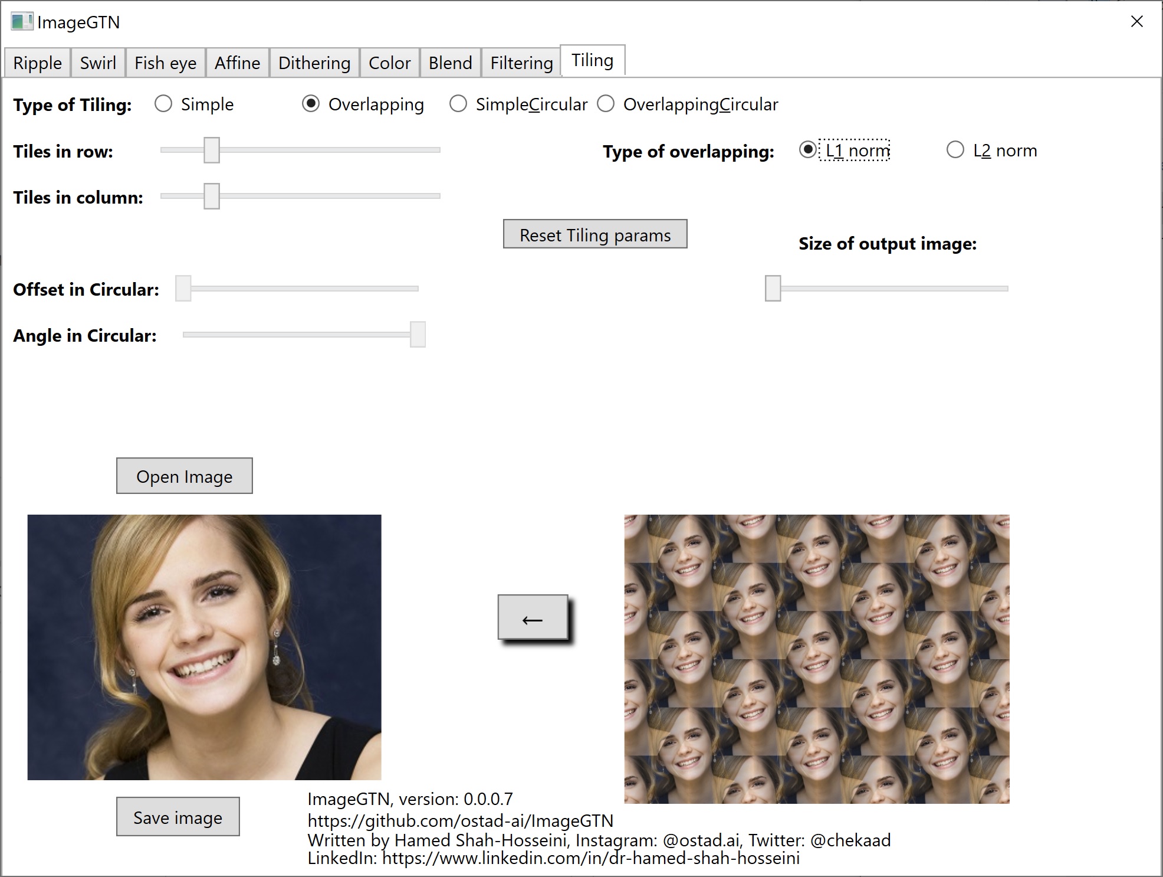Switch to the Swirl tab
The height and width of the screenshot is (877, 1163).
tap(98, 63)
